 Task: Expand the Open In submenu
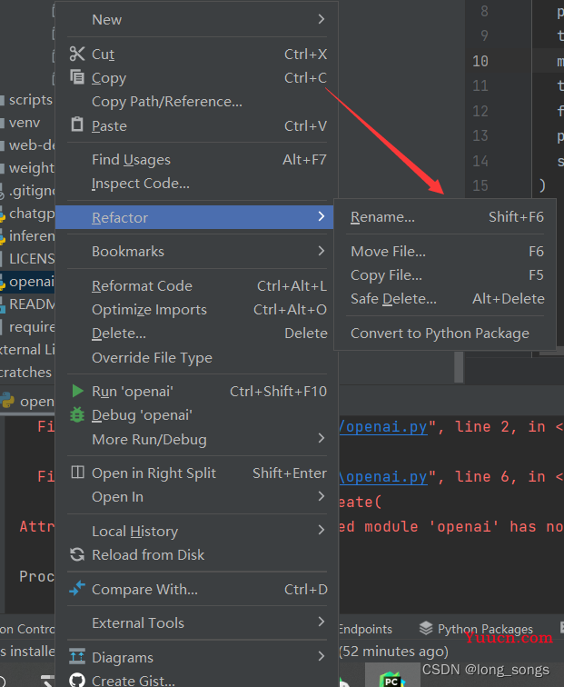click(322, 496)
